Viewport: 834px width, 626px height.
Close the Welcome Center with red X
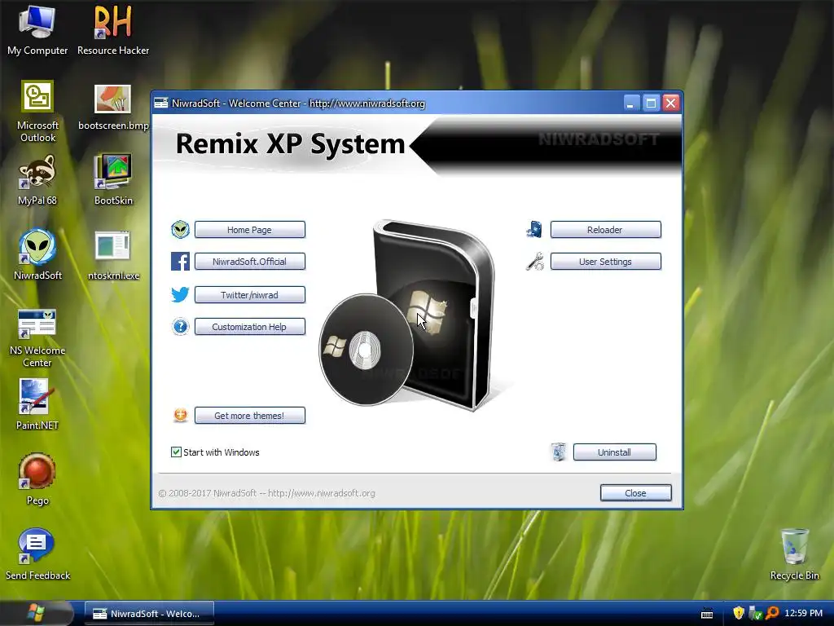coord(671,103)
